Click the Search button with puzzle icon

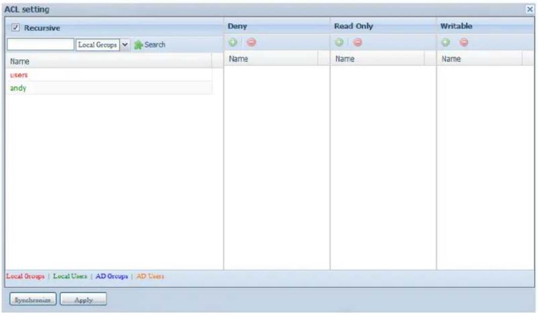(x=150, y=45)
